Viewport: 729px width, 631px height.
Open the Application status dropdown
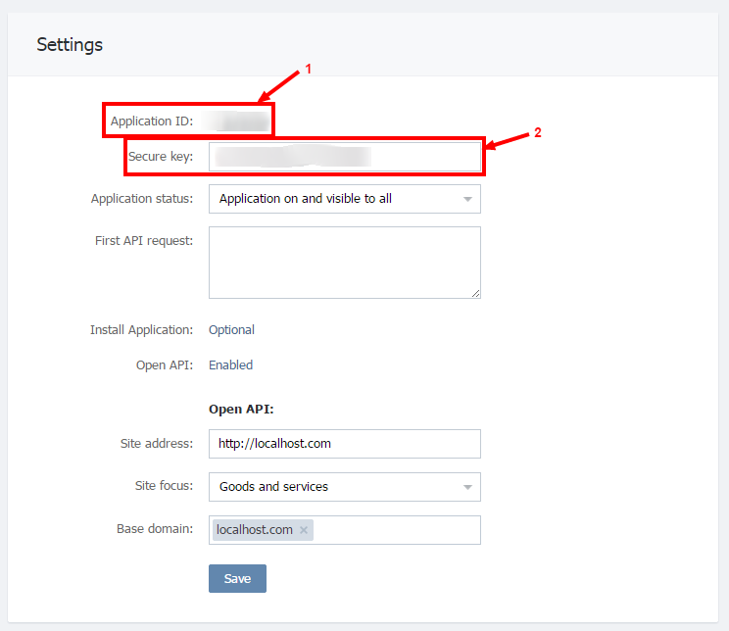point(345,199)
